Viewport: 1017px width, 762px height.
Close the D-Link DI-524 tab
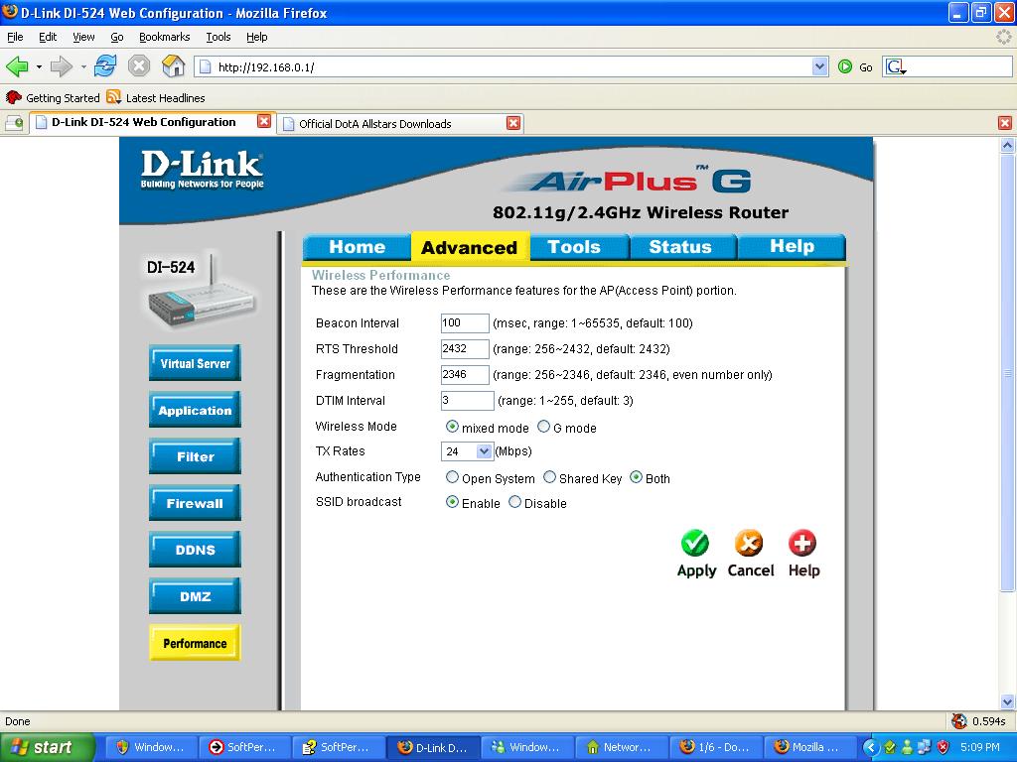pos(264,122)
